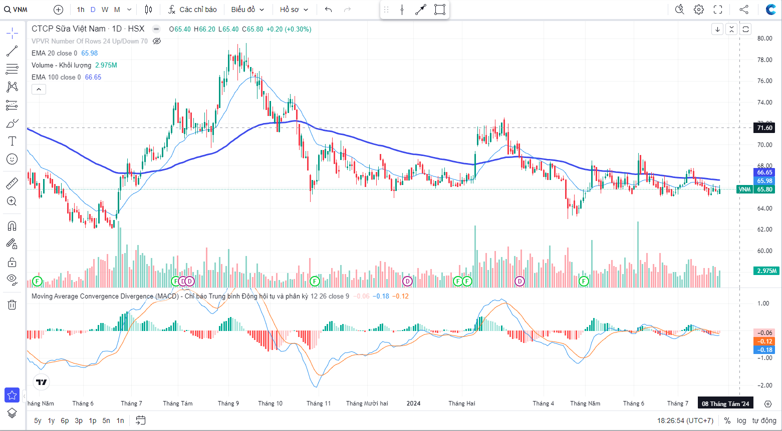Toggle hide all drawings eye icon

[12, 279]
